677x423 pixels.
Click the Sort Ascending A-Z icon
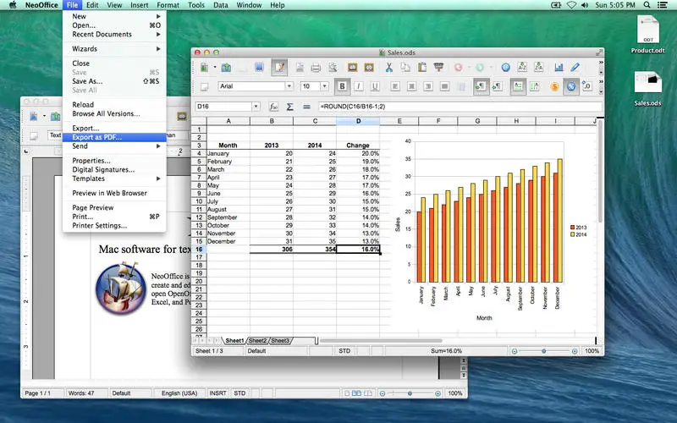coord(522,68)
